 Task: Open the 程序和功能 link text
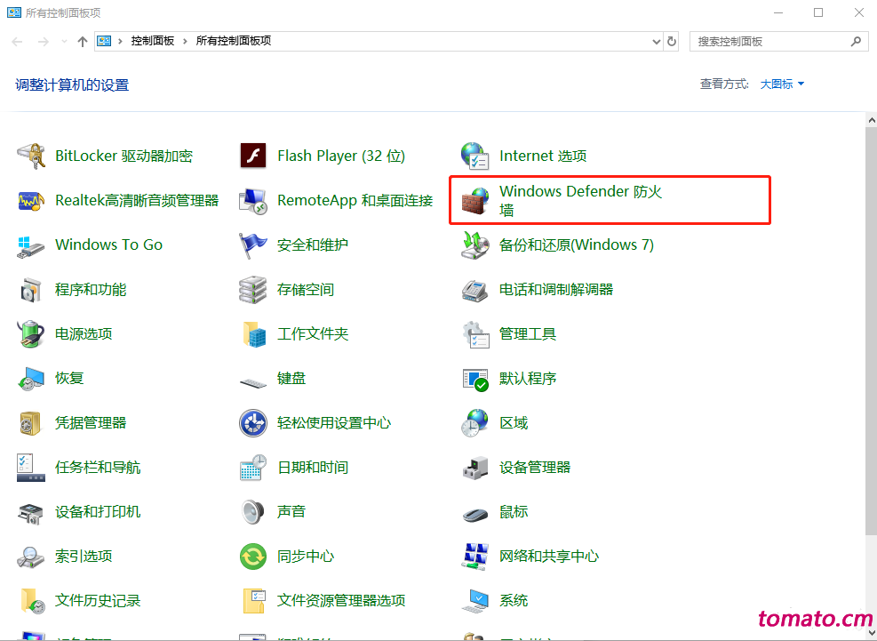91,290
